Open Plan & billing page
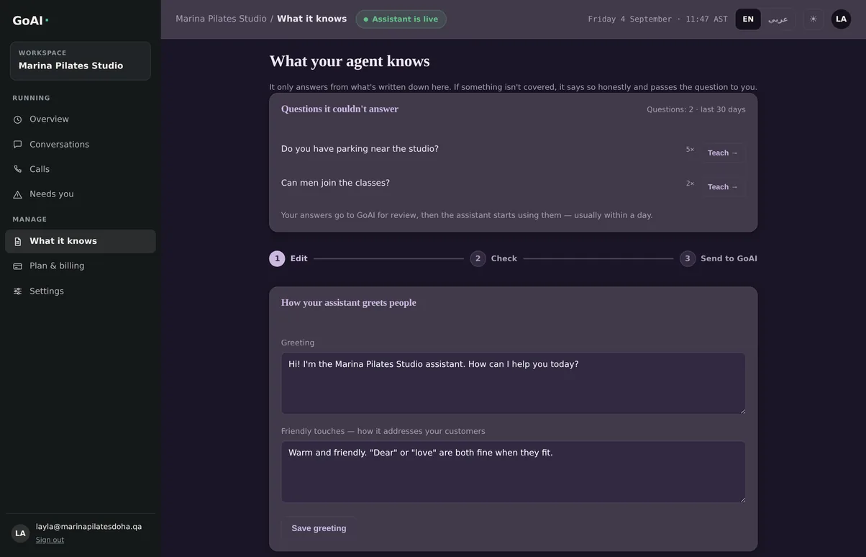Viewport: 866px width, 557px height. click(81, 266)
